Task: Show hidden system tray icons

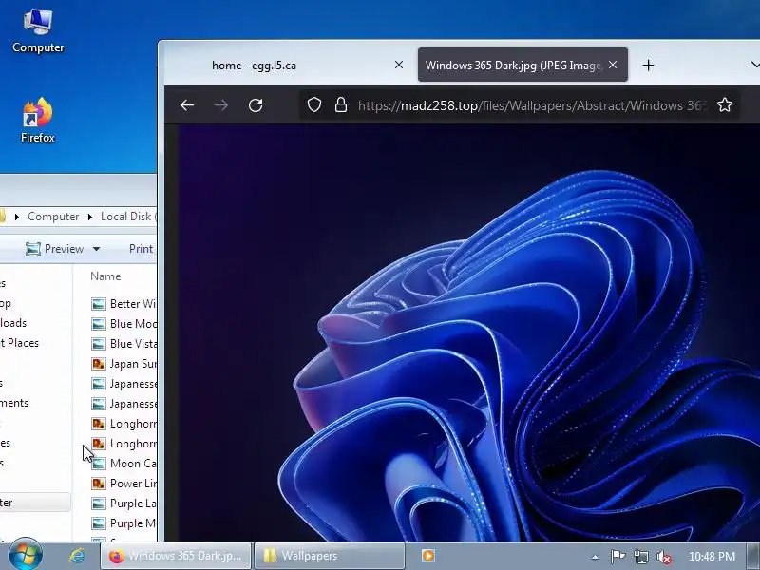Action: point(596,557)
